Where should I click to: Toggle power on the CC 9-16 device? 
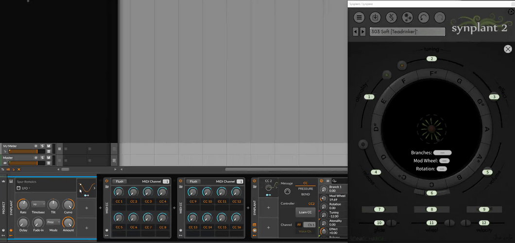181,181
